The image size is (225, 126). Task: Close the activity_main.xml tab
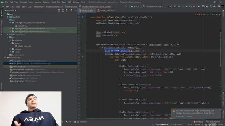tap(115, 10)
